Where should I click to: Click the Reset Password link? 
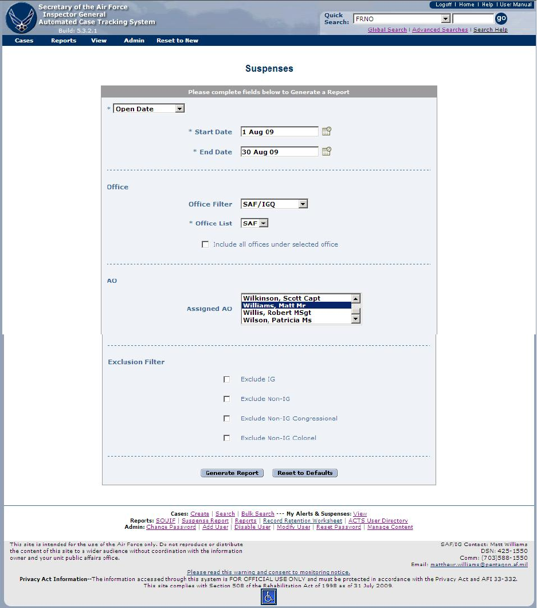[x=339, y=527]
